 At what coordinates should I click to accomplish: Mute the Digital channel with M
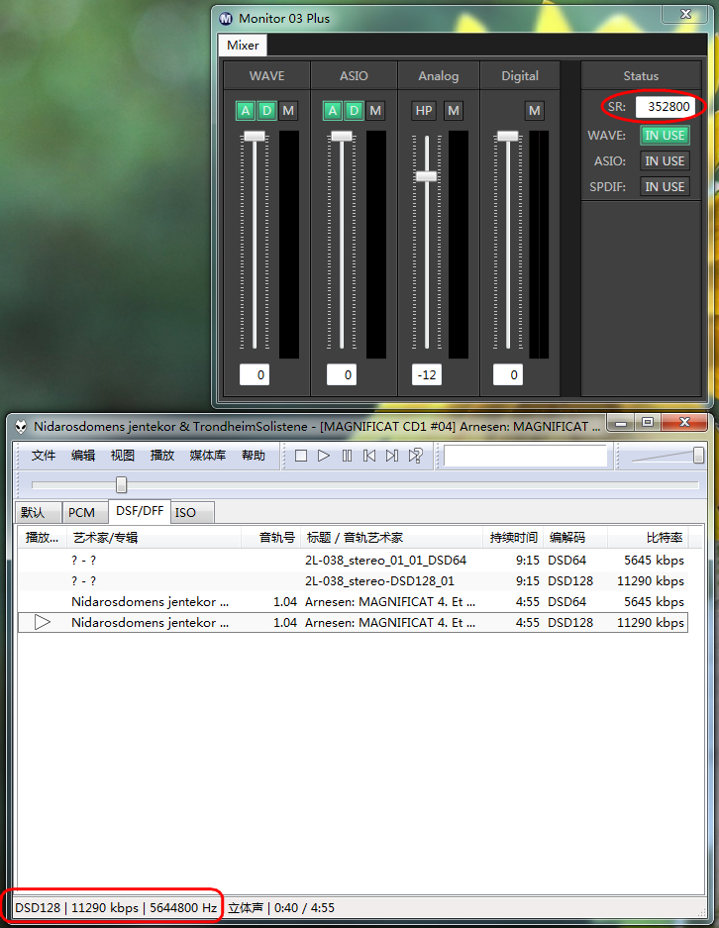[535, 110]
